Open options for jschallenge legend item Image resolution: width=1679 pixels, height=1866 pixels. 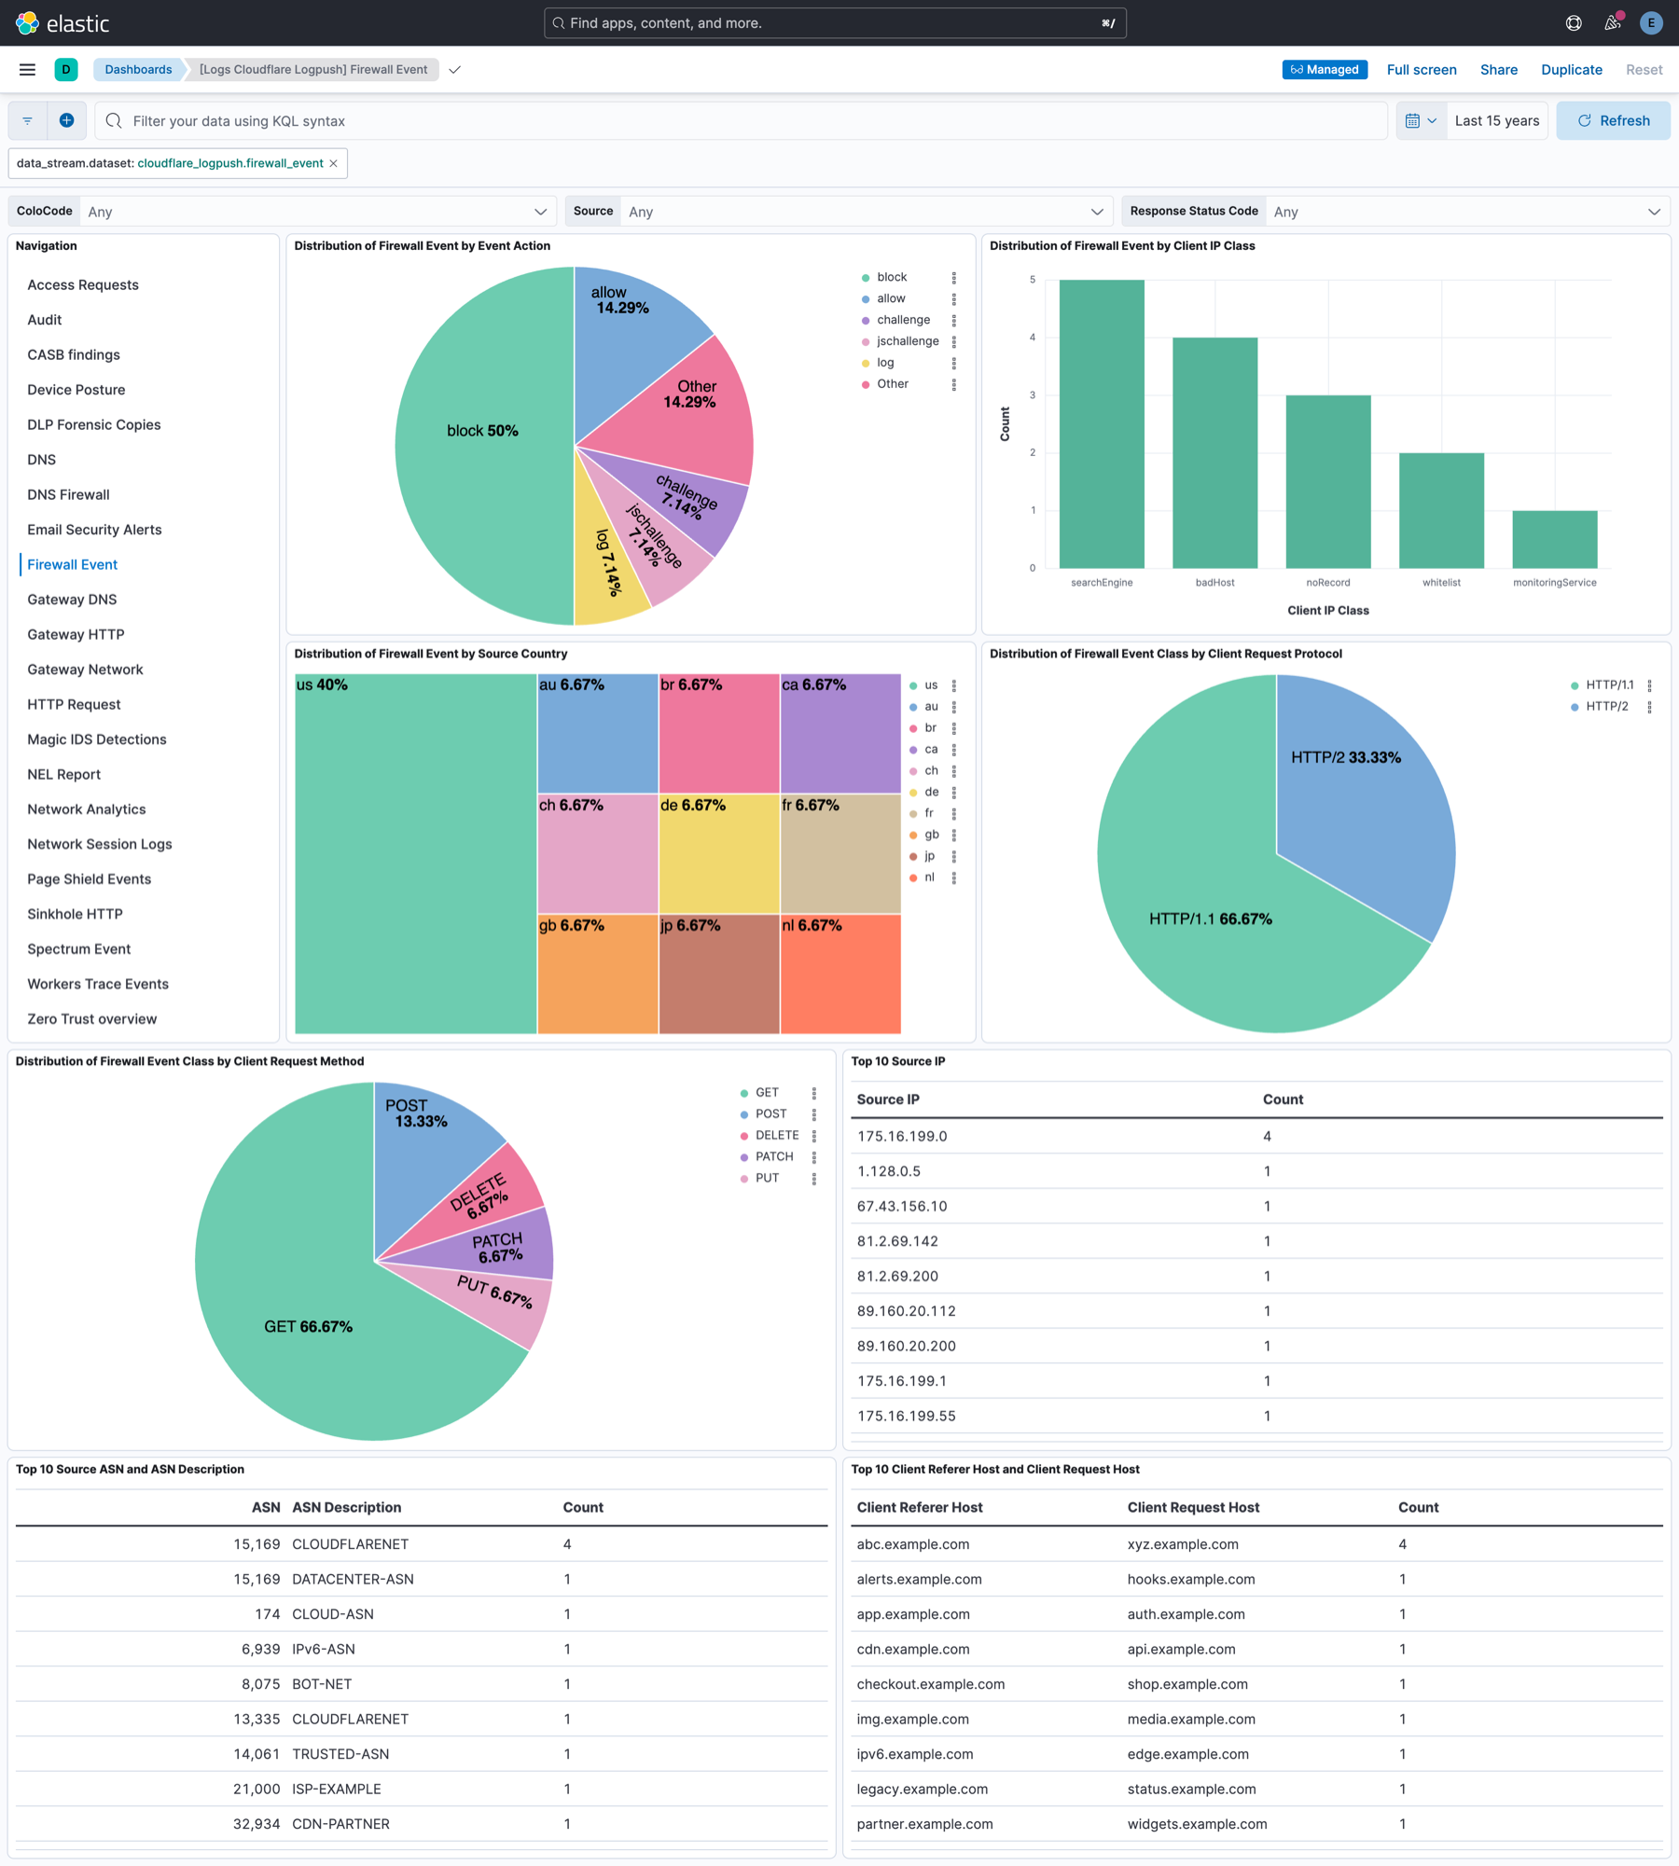(953, 342)
